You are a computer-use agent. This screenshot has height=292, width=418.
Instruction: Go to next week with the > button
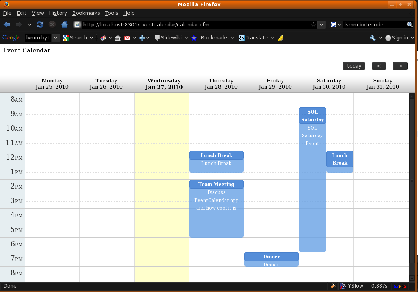pyautogui.click(x=400, y=66)
